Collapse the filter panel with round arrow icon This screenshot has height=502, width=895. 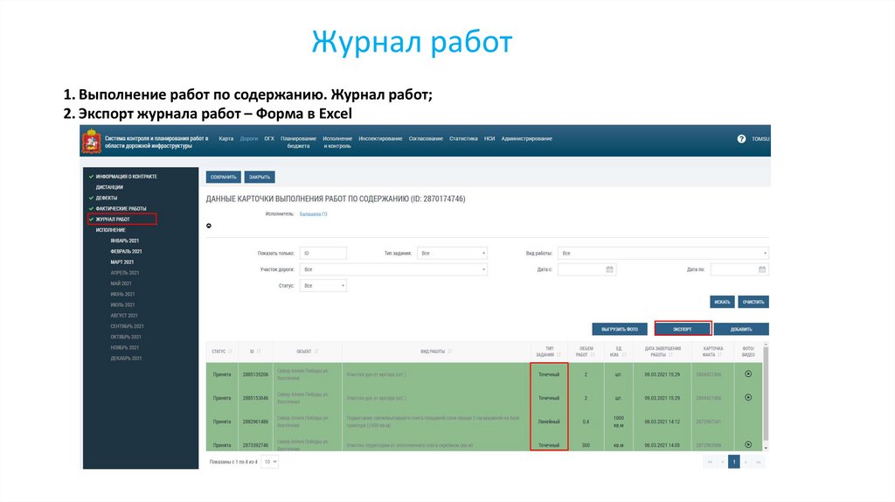pos(209,226)
